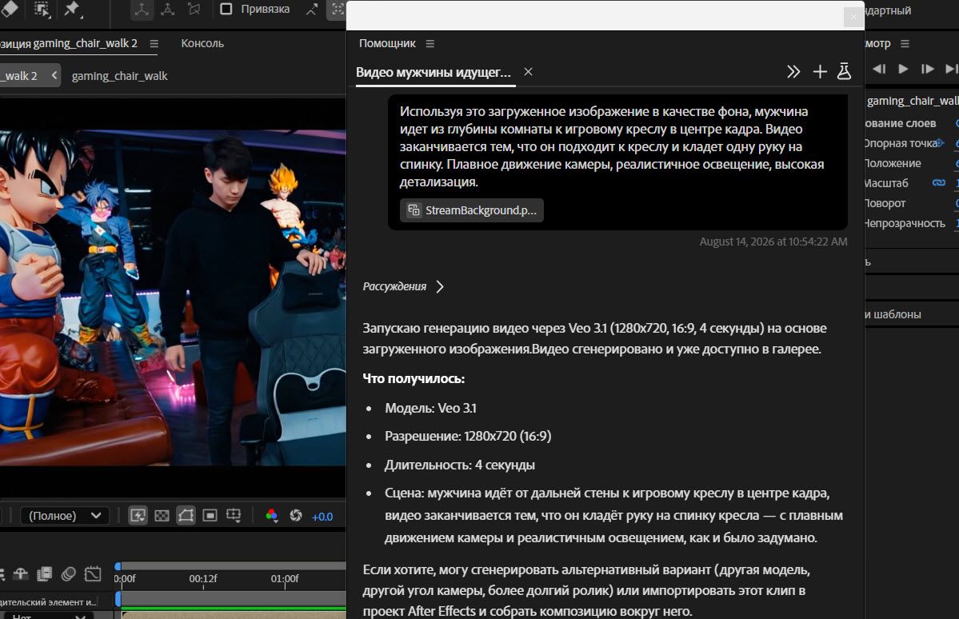Click the double-chevron overflow tabs icon

click(793, 71)
